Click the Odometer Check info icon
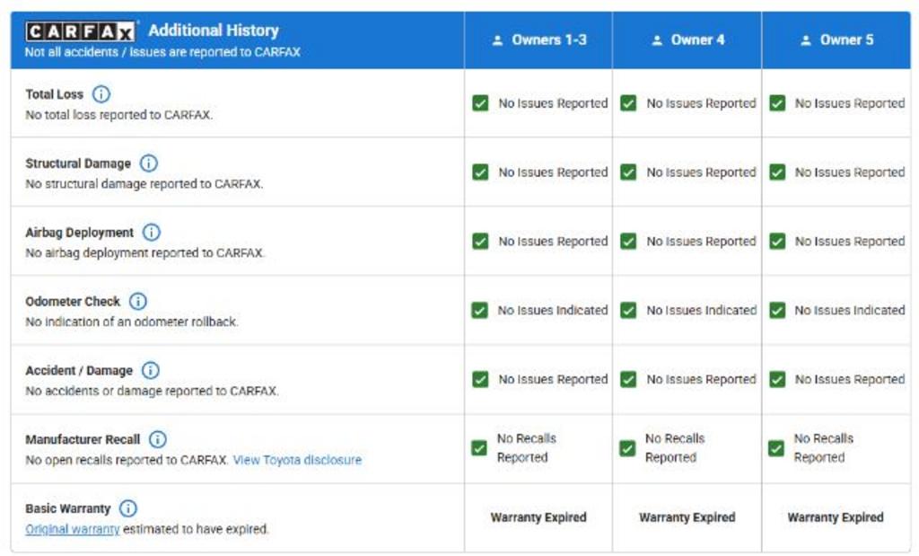Image resolution: width=919 pixels, height=556 pixels. [x=137, y=302]
